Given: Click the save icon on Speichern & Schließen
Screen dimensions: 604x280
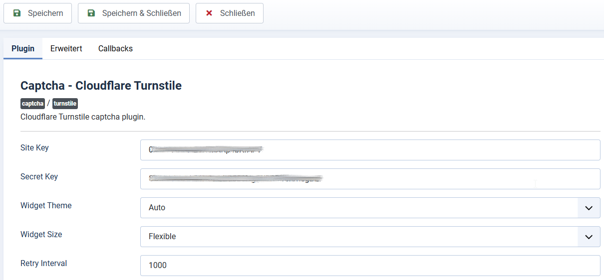Looking at the screenshot, I should (91, 13).
